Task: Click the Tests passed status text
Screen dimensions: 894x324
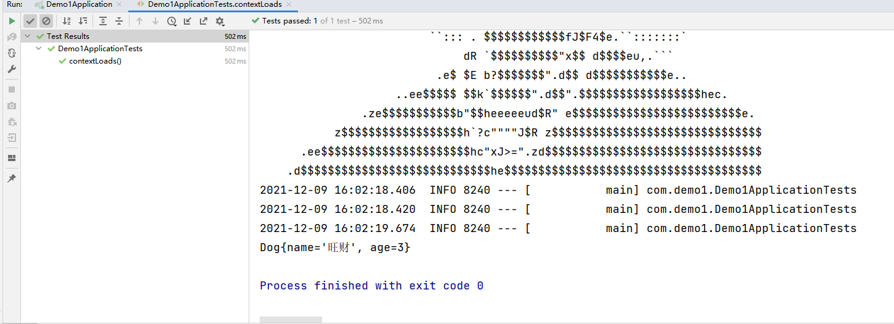Action: click(x=317, y=21)
